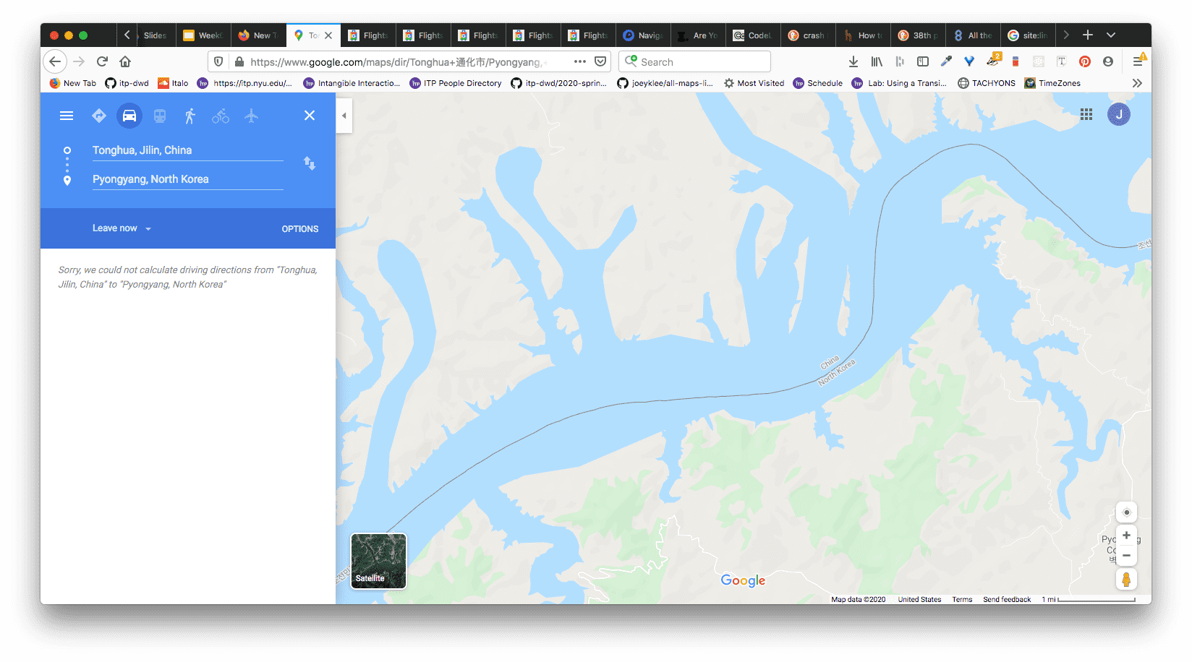Select the Transit travel mode icon
Viewport: 1192px width, 662px height.
tap(160, 116)
